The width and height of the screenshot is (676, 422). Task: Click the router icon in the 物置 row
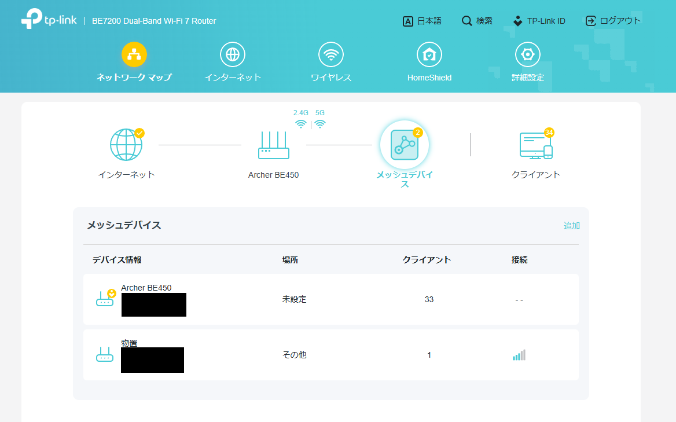pos(105,354)
